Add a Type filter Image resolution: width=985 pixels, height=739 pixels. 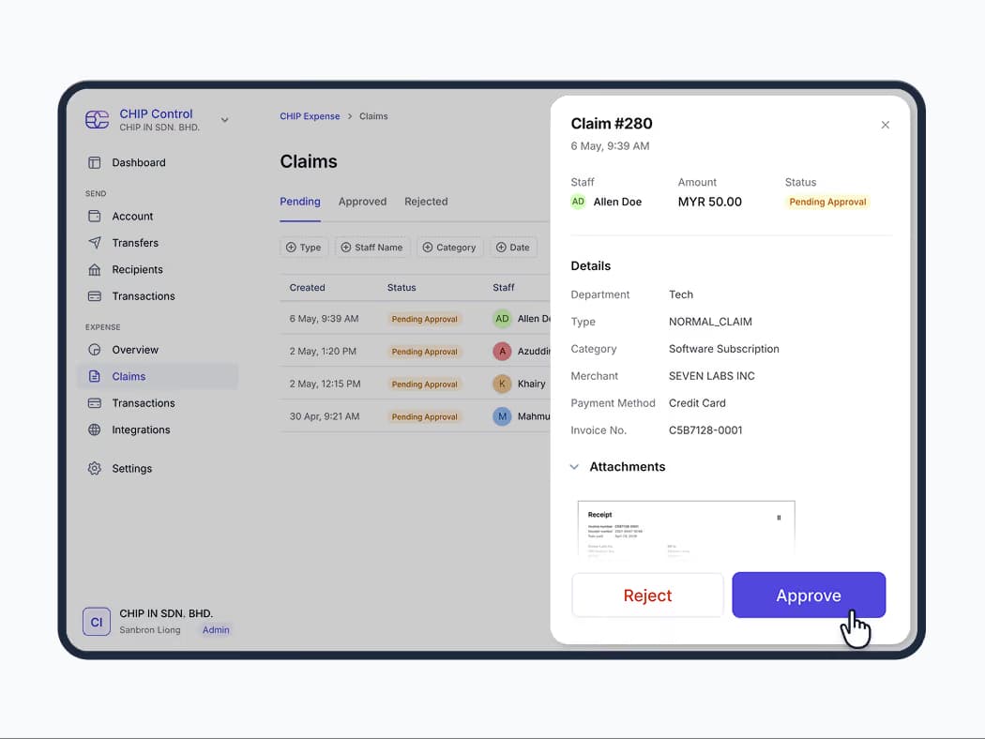(303, 248)
